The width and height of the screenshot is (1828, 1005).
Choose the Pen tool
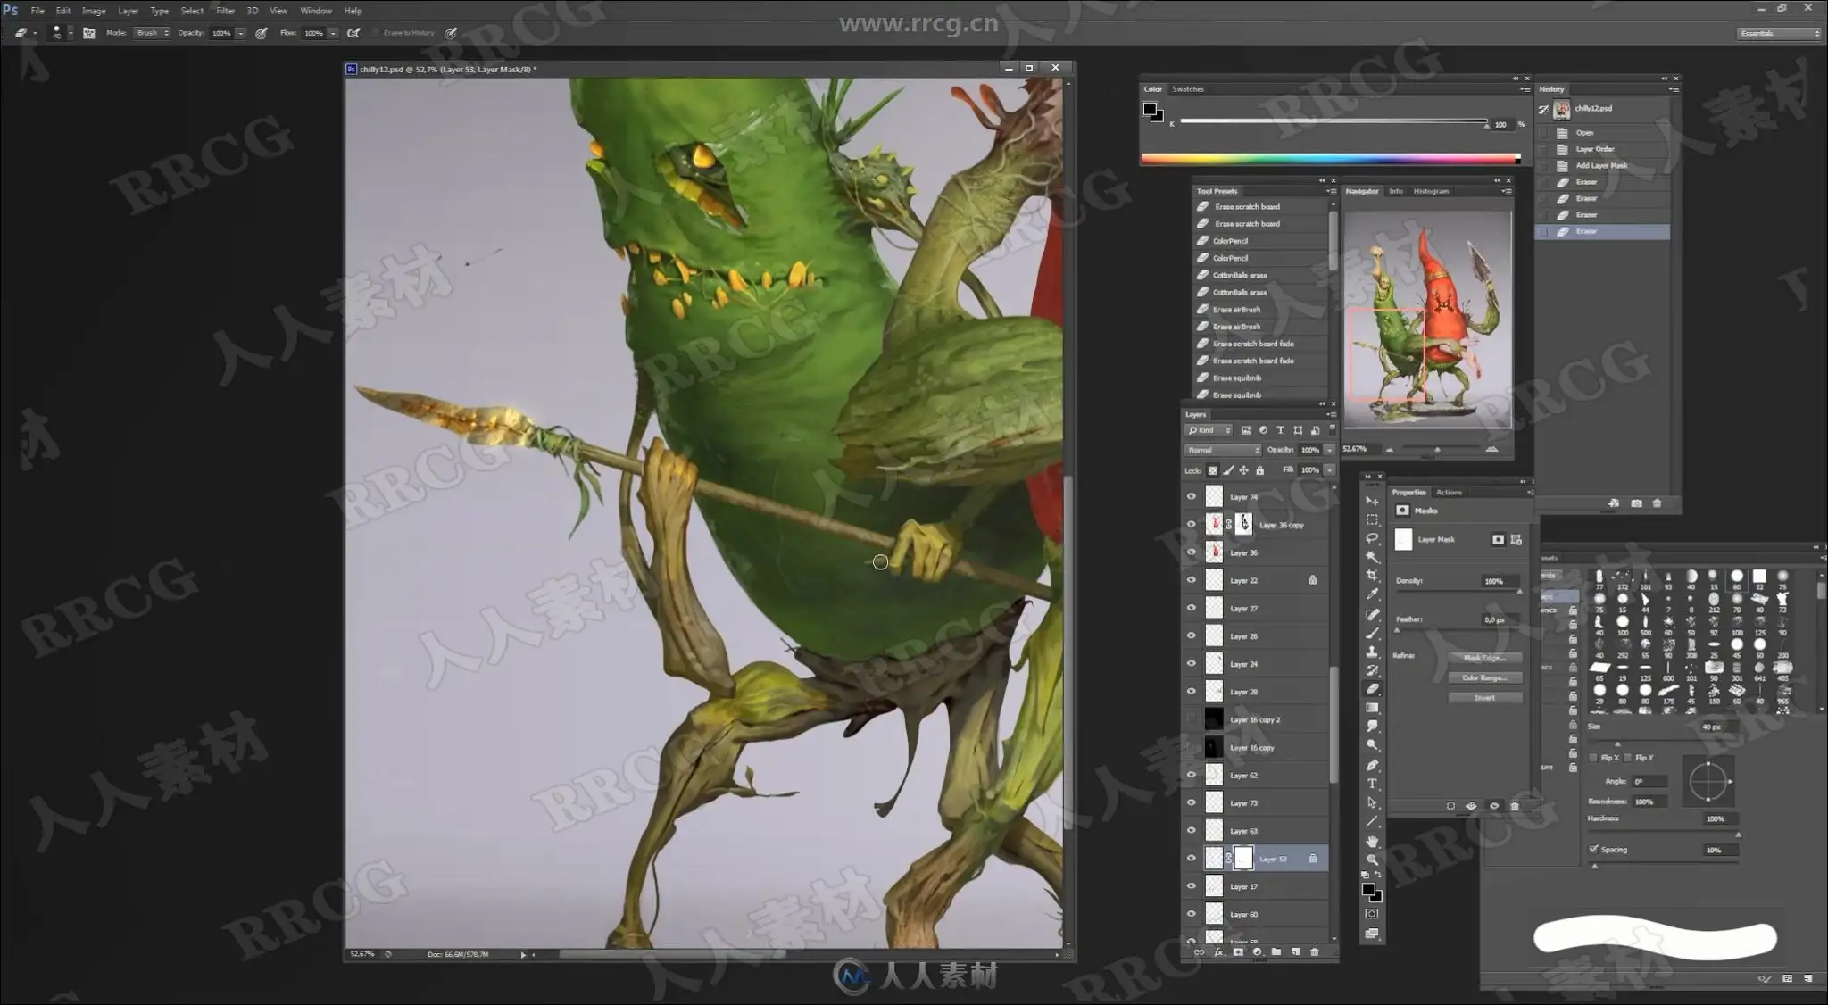click(1372, 765)
